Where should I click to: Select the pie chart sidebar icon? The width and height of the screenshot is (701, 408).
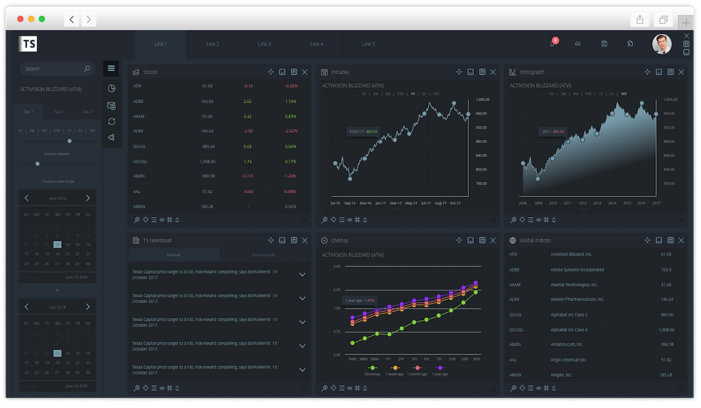pos(112,89)
